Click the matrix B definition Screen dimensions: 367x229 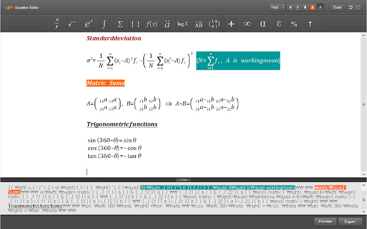pyautogui.click(x=144, y=104)
